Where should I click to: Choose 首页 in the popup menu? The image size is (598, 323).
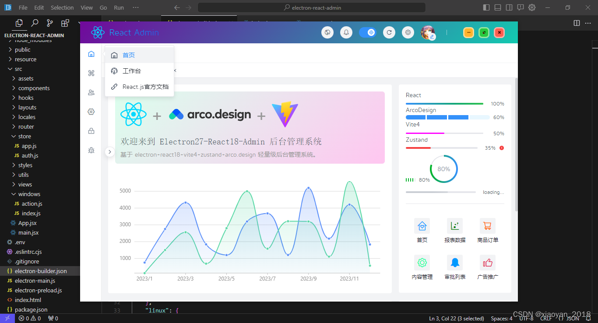pyautogui.click(x=140, y=55)
